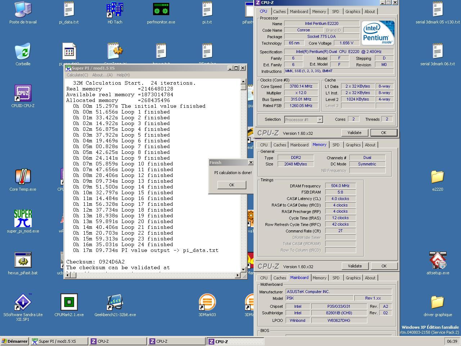The image size is (461, 346).
Task: Click taskbar clock 06:39
Action: 452,341
